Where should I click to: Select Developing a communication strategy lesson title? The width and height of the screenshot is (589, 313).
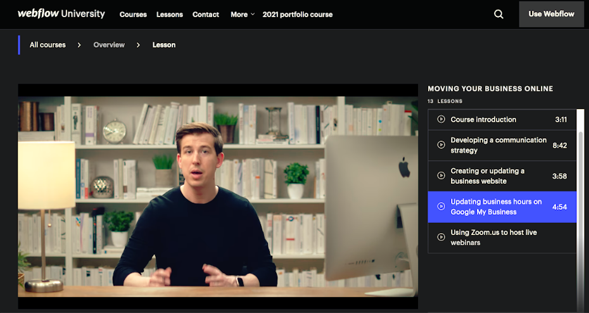point(498,145)
